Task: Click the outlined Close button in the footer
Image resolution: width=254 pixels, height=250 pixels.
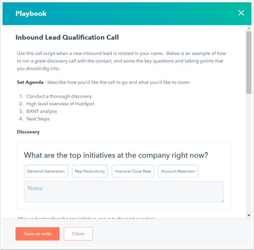Action: pos(78,234)
